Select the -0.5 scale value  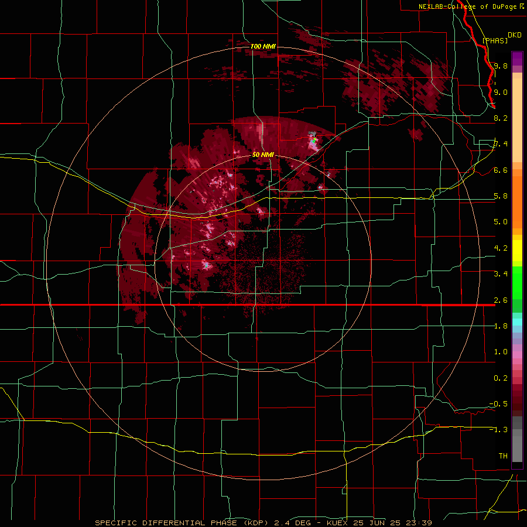tap(498, 403)
